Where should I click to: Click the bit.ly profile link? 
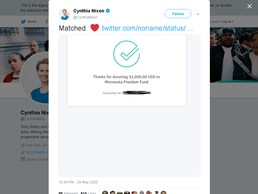pyautogui.click(x=37, y=152)
